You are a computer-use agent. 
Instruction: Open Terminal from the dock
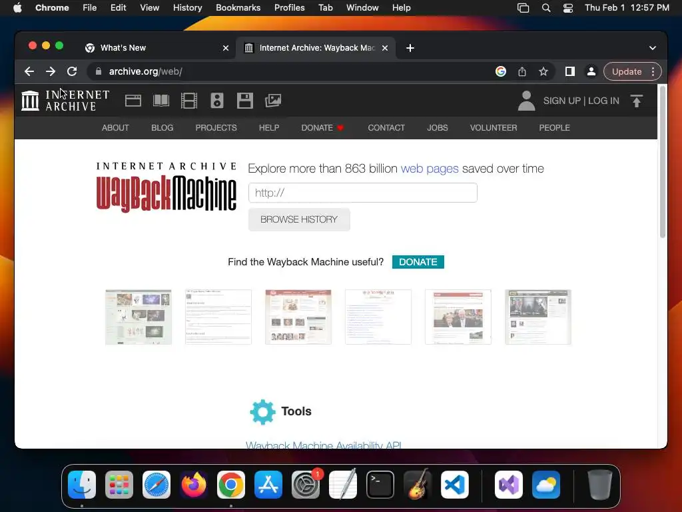[x=380, y=485]
